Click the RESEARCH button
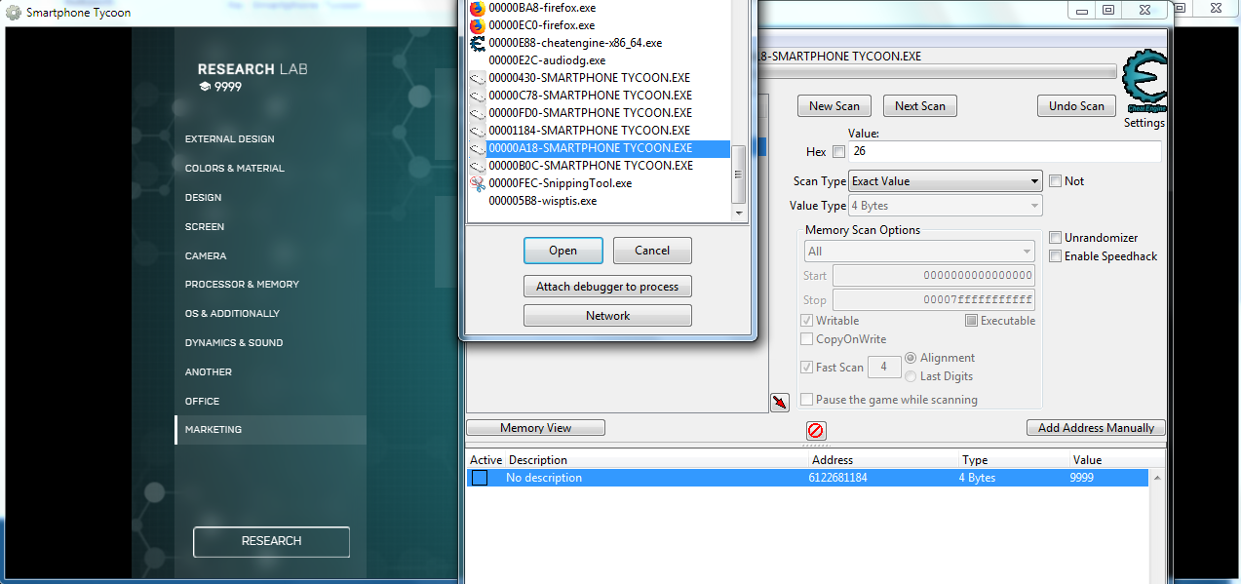 [271, 541]
